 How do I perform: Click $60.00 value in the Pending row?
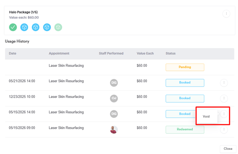(142, 66)
